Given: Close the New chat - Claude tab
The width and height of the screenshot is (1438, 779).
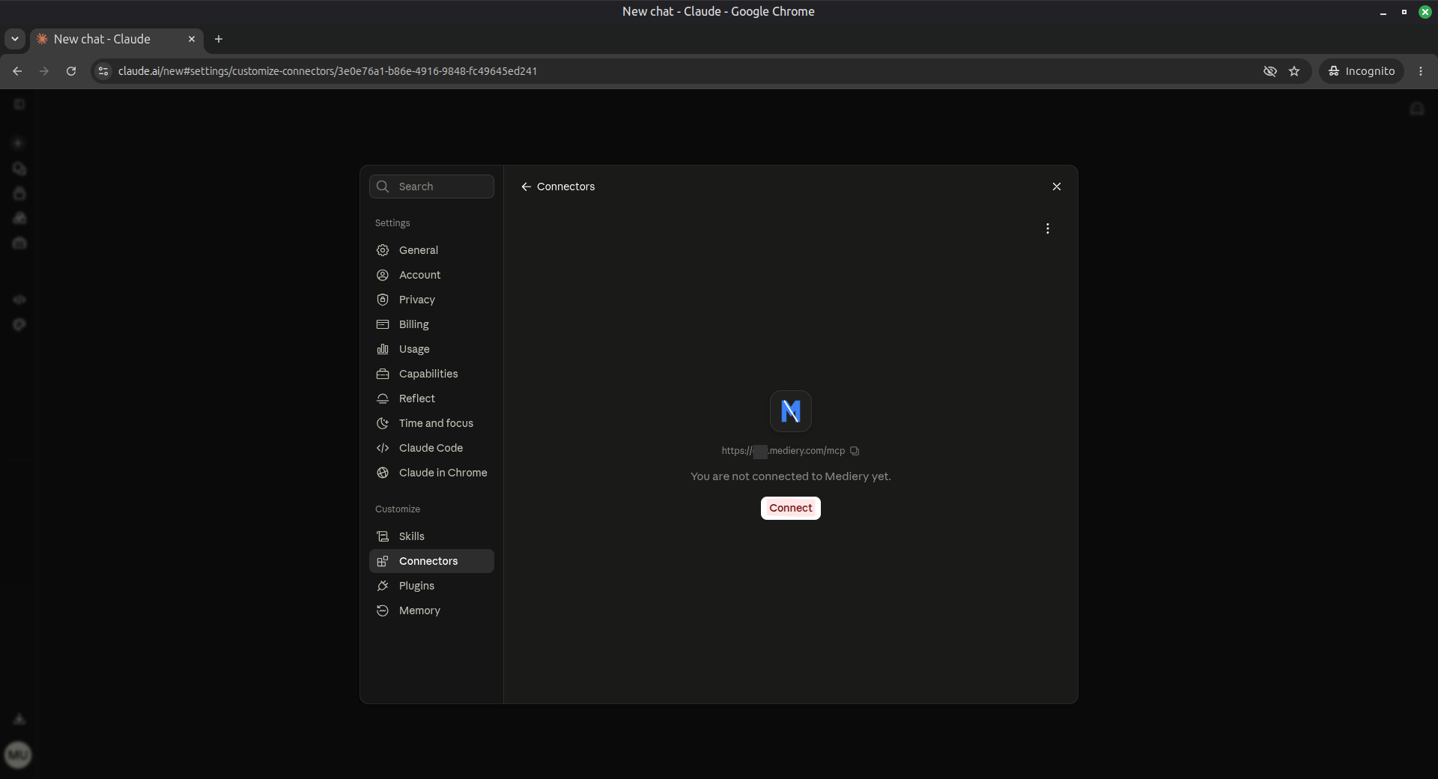Looking at the screenshot, I should tap(192, 39).
